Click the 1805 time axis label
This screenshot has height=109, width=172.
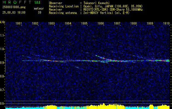(x=84, y=23)
